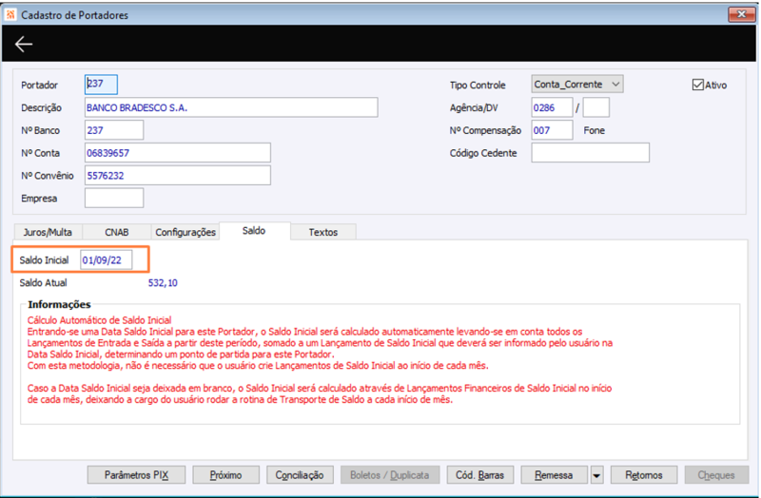Click the Descrição field with BANCO BRADESCO

231,107
